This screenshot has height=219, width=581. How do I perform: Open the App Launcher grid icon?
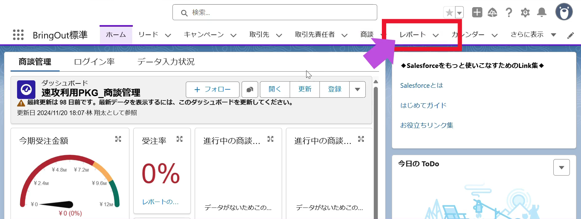[x=18, y=35]
